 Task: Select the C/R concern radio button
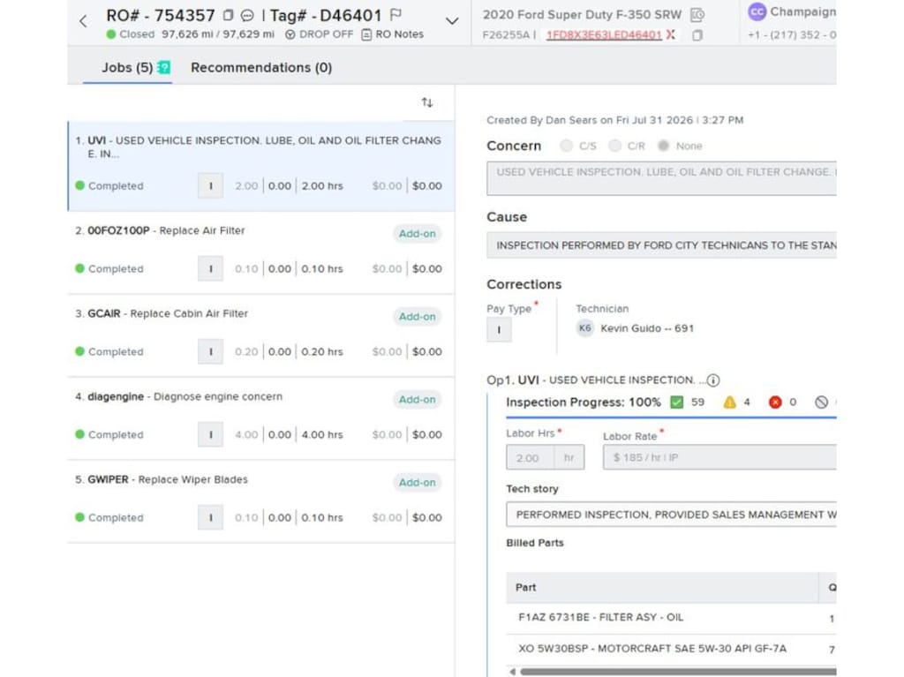point(614,146)
